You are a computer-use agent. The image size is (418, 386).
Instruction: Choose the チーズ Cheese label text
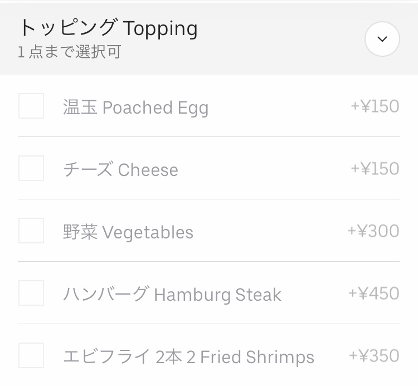120,169
